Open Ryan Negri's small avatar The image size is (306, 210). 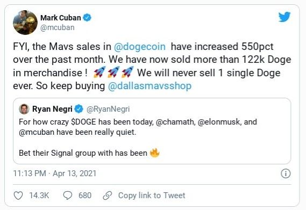click(24, 109)
